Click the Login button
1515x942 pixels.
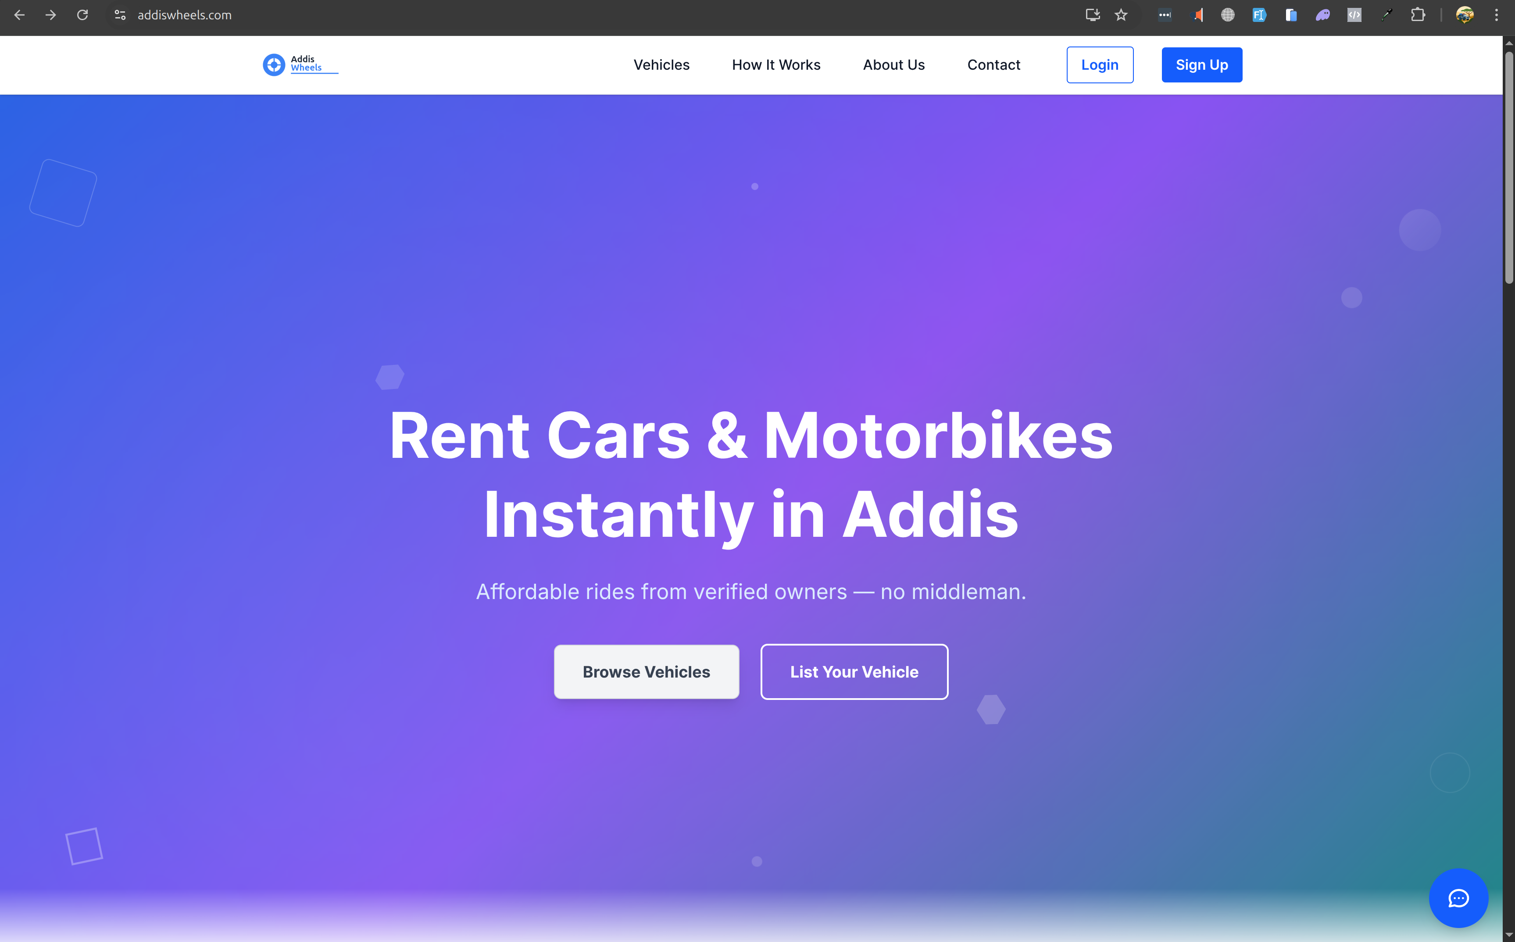pyautogui.click(x=1100, y=65)
